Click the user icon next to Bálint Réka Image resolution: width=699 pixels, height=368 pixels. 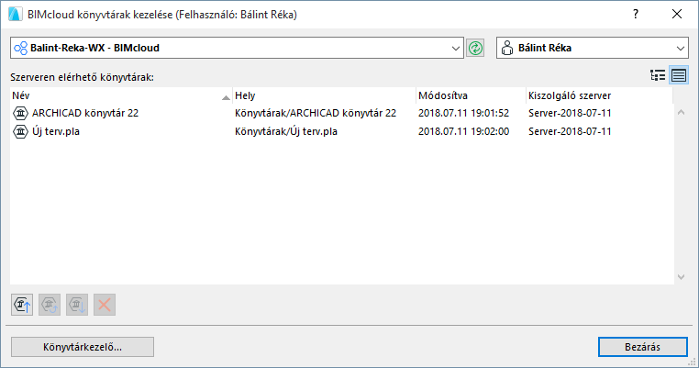(x=507, y=48)
